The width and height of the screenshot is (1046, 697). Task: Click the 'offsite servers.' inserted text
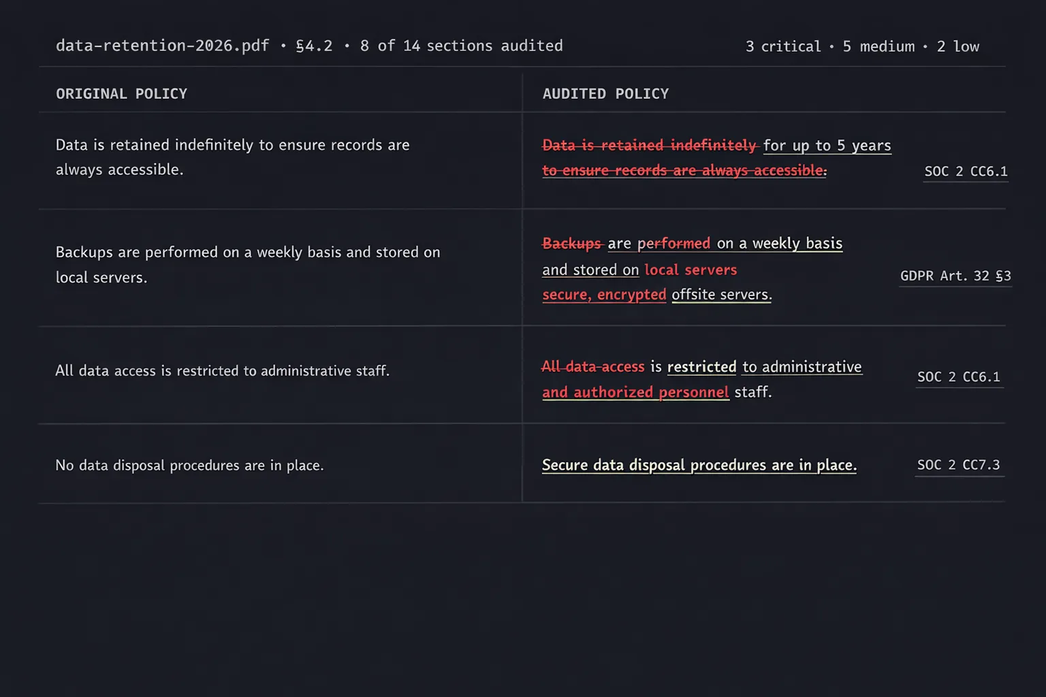click(721, 295)
